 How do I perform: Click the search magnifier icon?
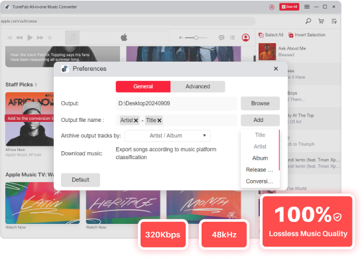tap(308, 21)
